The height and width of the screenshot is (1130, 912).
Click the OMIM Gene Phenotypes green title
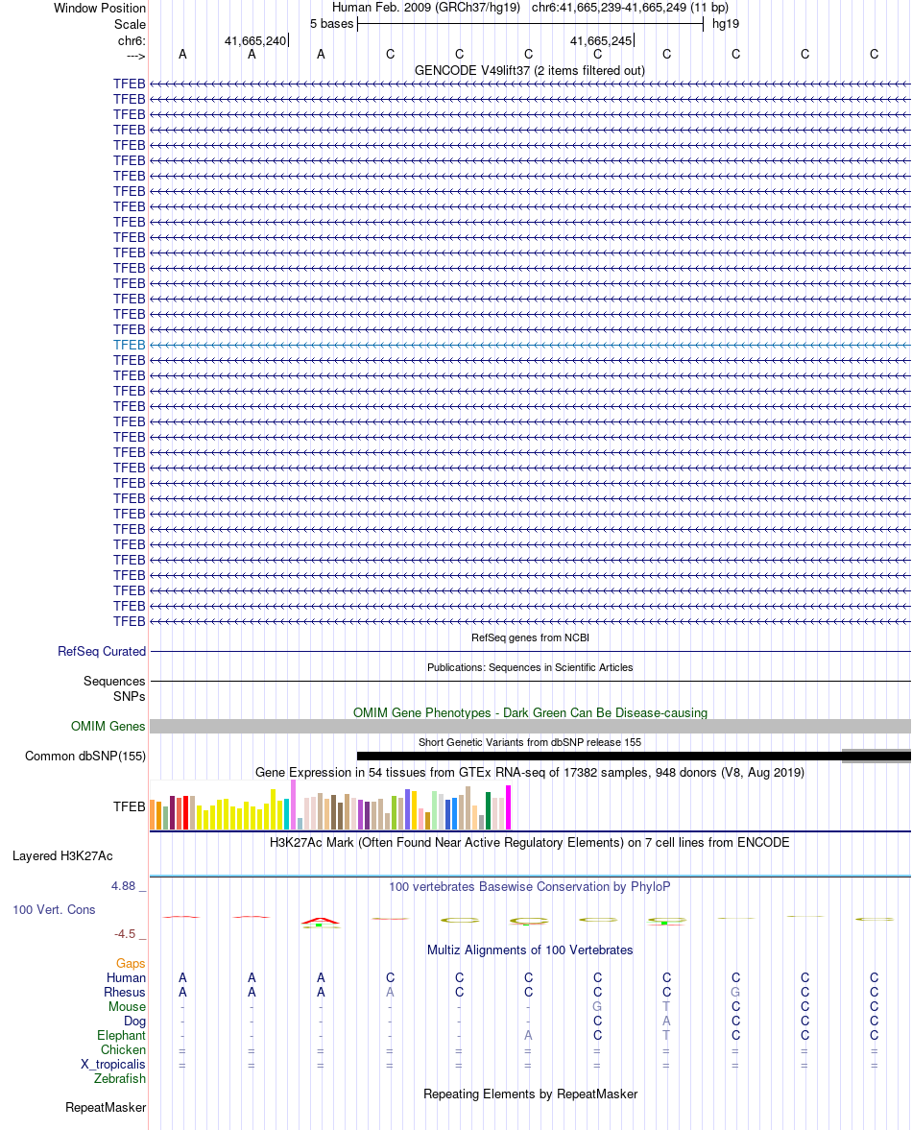tap(530, 712)
